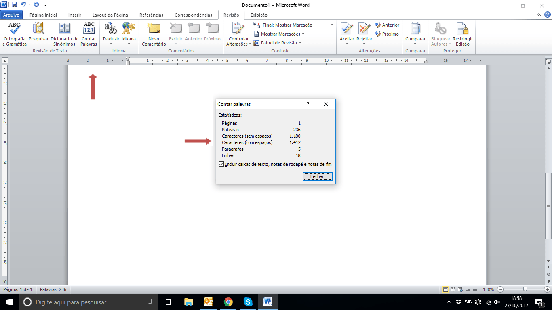Open the Layout da Página tab
The image size is (552, 310).
[110, 15]
